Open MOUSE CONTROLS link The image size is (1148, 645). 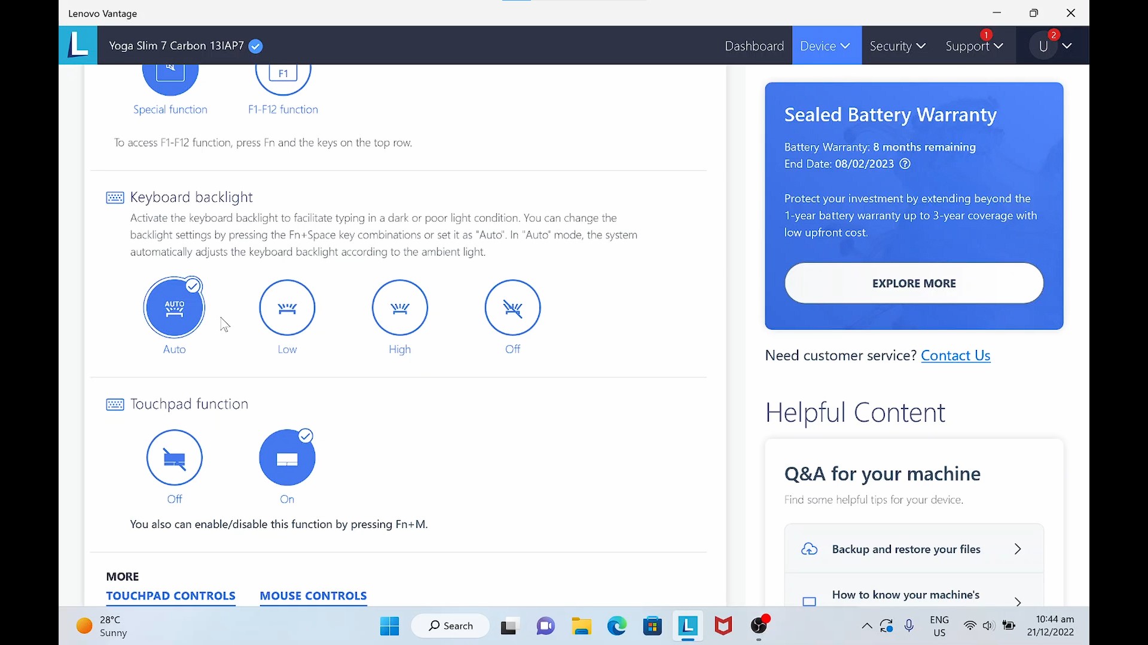[313, 596]
